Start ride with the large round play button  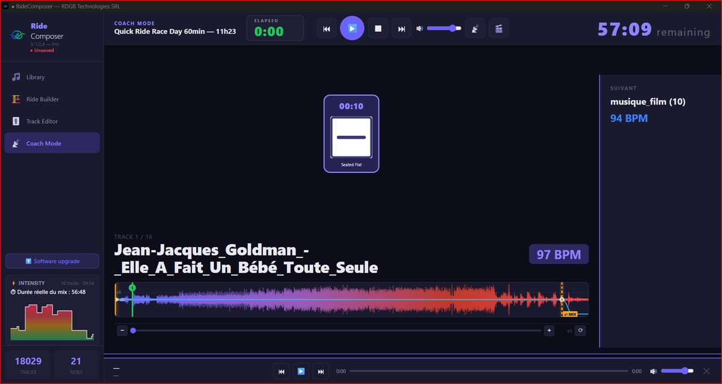[x=352, y=28]
